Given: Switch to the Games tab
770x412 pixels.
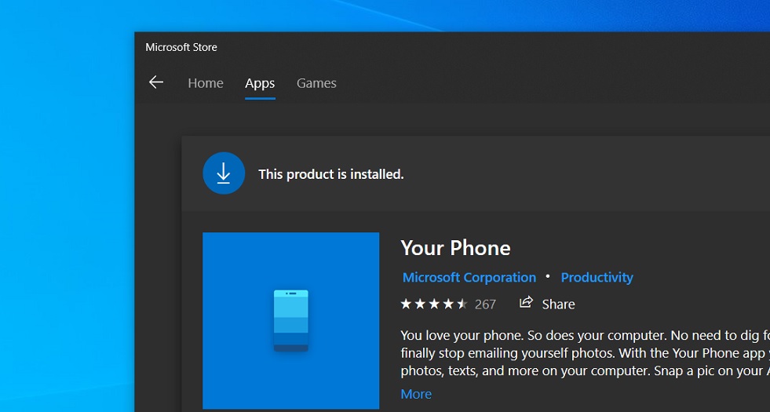Looking at the screenshot, I should (316, 83).
